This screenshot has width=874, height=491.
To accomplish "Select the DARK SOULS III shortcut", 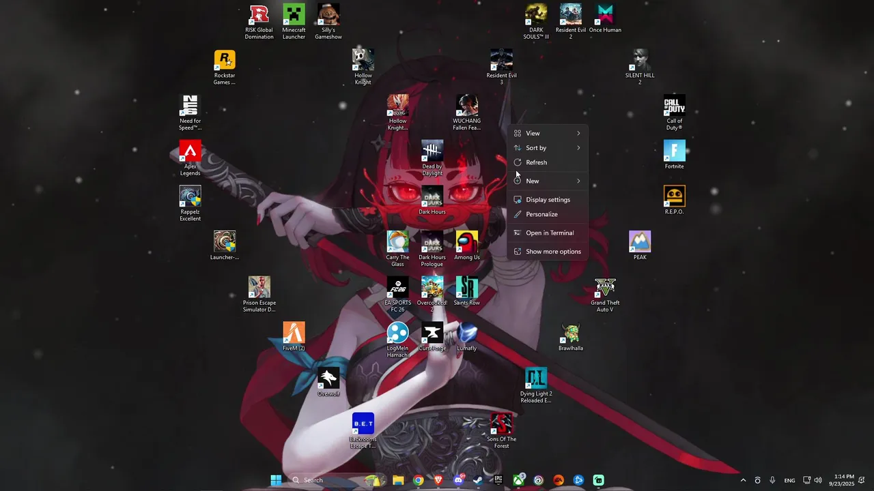I will coord(536,22).
